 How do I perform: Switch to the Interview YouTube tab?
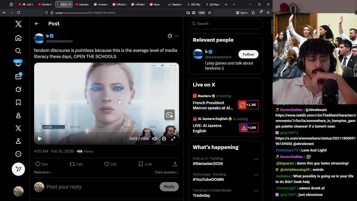point(82,4)
